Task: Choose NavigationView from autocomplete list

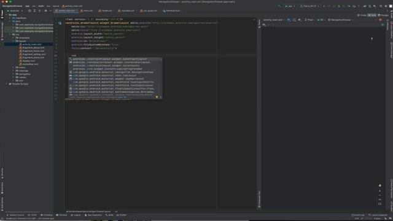Action: tap(115, 72)
